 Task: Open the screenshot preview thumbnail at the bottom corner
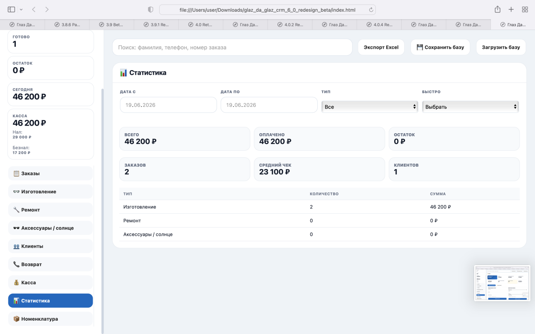click(x=502, y=283)
